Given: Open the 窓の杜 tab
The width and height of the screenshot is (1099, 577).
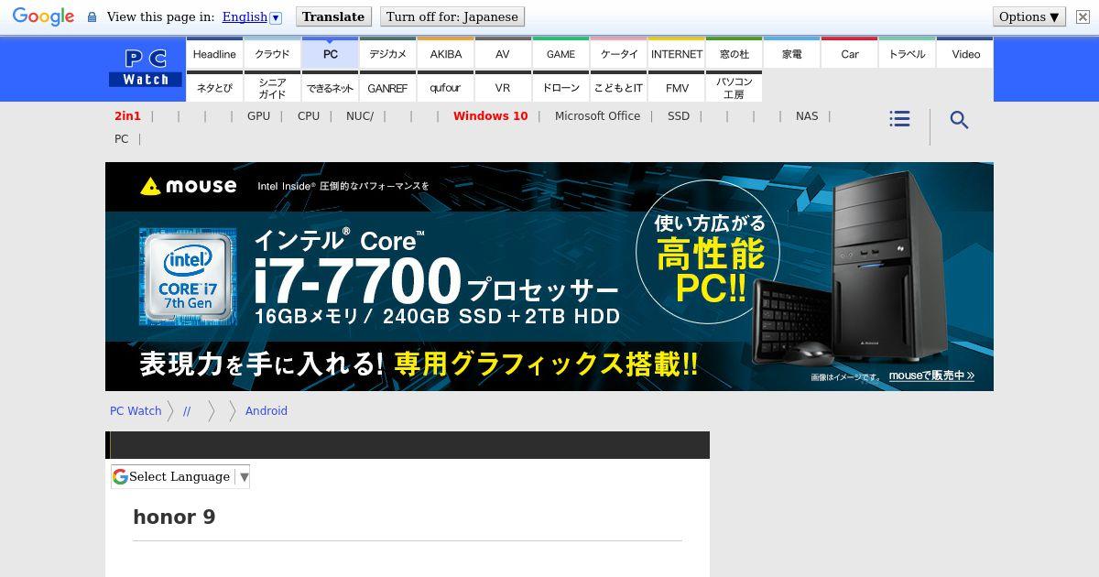Looking at the screenshot, I should (x=734, y=53).
